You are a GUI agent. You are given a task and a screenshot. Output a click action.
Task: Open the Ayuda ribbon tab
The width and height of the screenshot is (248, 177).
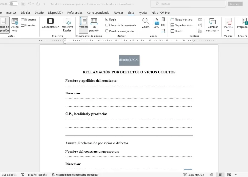[142, 13]
